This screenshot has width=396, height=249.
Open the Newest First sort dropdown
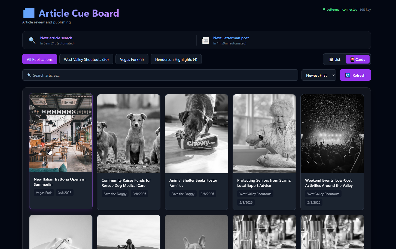point(319,75)
